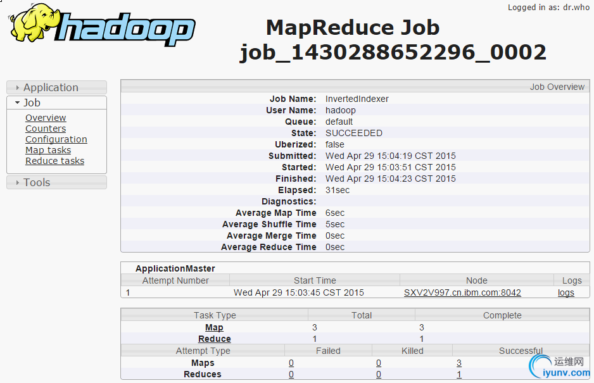Select Average Map Time value 6sec

click(335, 213)
